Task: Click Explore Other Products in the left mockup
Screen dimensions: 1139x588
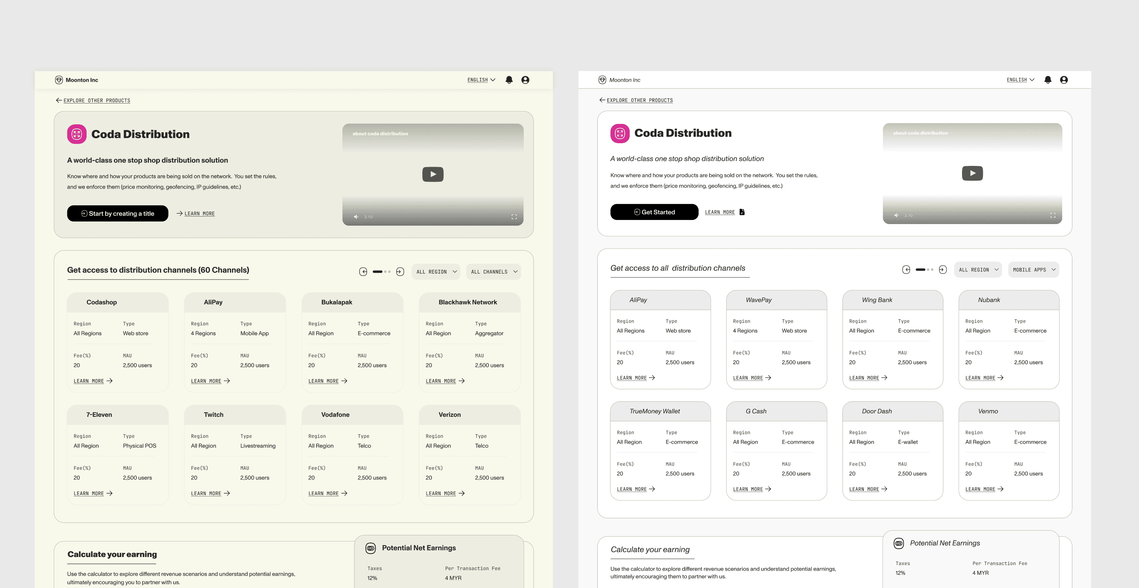Action: [93, 101]
